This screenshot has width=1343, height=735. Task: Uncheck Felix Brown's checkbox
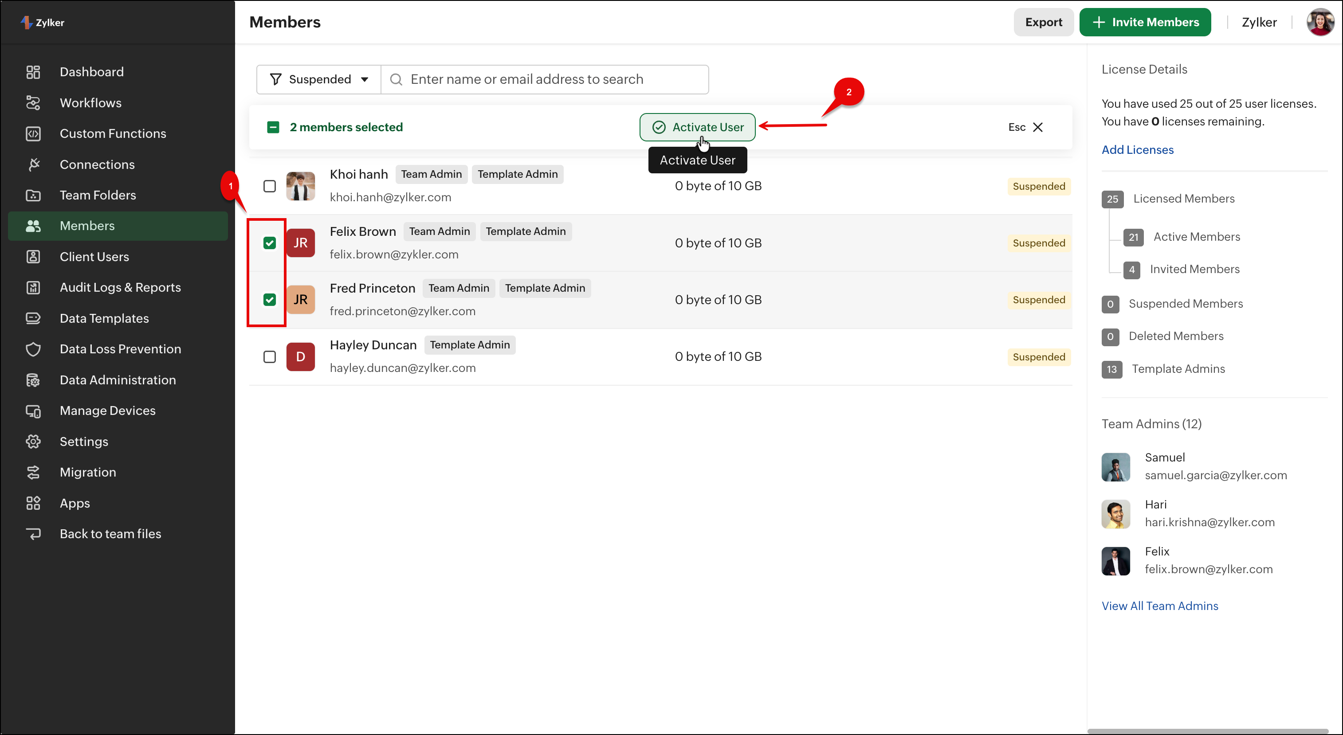pos(270,243)
